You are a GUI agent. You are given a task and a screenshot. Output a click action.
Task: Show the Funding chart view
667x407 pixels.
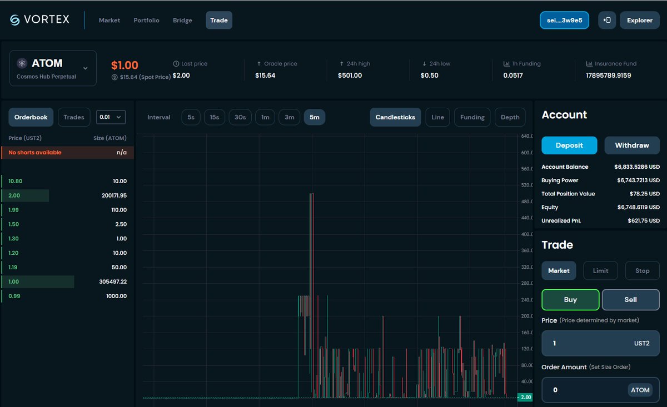(x=472, y=117)
